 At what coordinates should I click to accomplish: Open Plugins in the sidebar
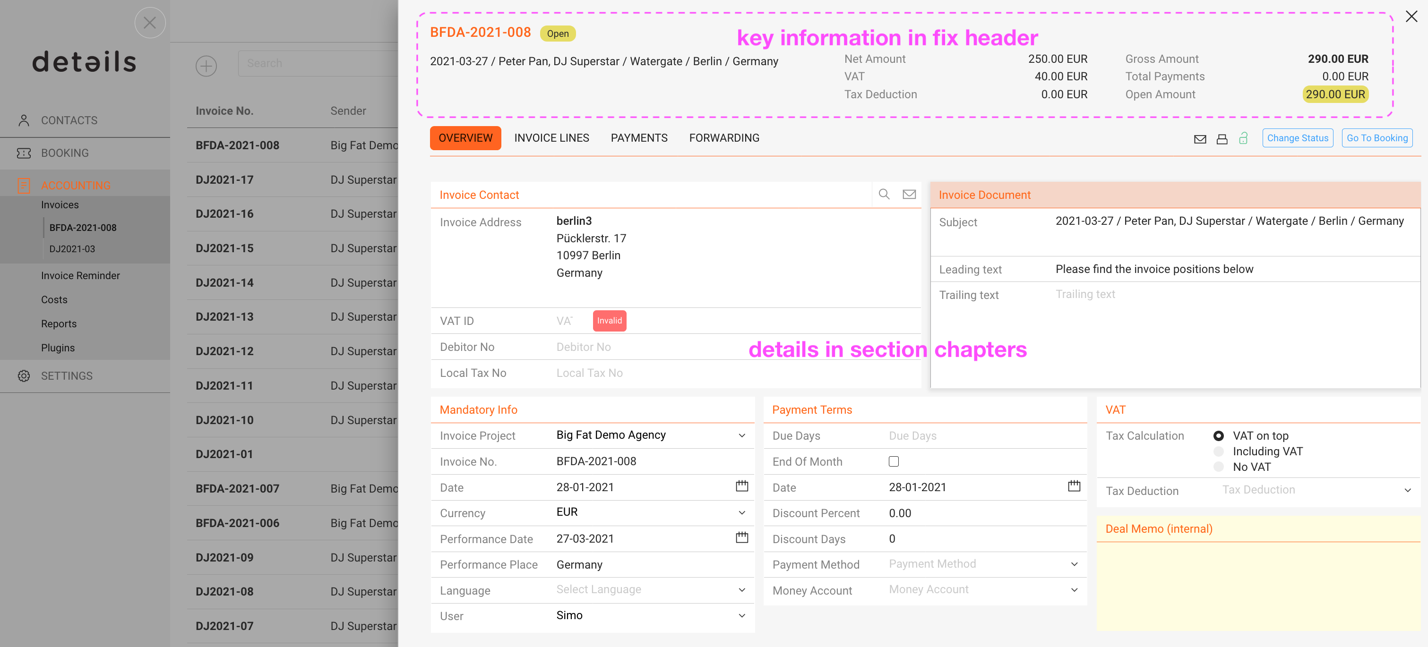click(58, 348)
